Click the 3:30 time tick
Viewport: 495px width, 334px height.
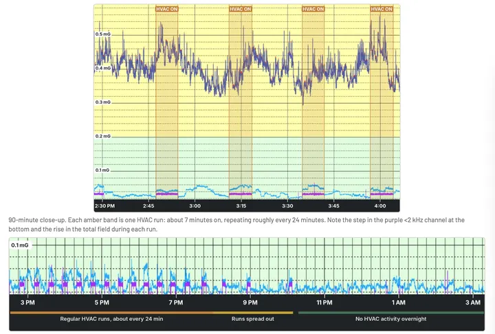point(287,206)
